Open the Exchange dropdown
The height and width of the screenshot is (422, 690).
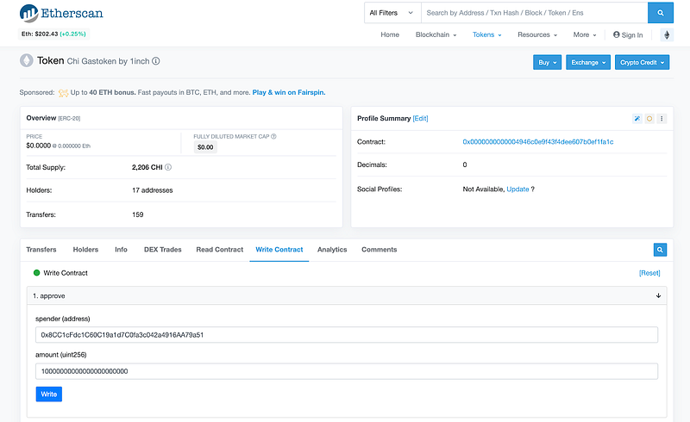click(x=588, y=62)
